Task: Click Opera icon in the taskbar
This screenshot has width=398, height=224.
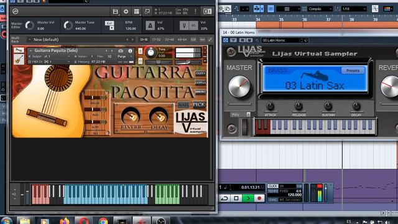Action: point(83,221)
